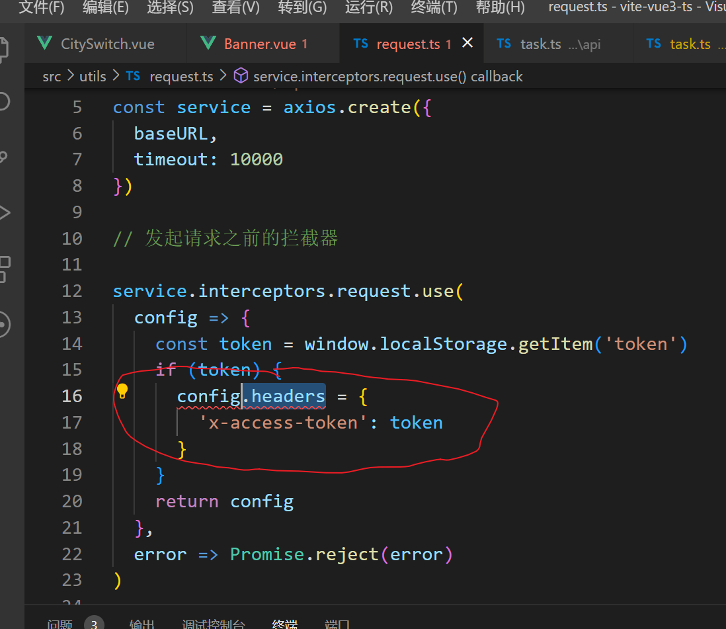
Task: Click 'x-access-token' string on line 17
Action: (282, 423)
